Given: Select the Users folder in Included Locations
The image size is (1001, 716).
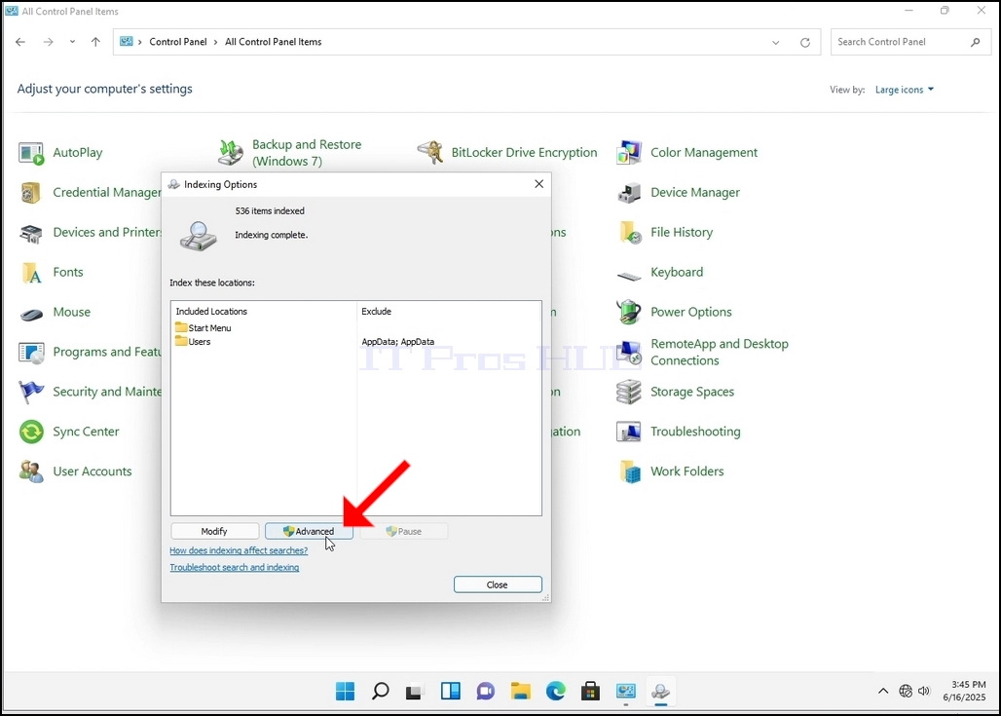Looking at the screenshot, I should tap(193, 342).
